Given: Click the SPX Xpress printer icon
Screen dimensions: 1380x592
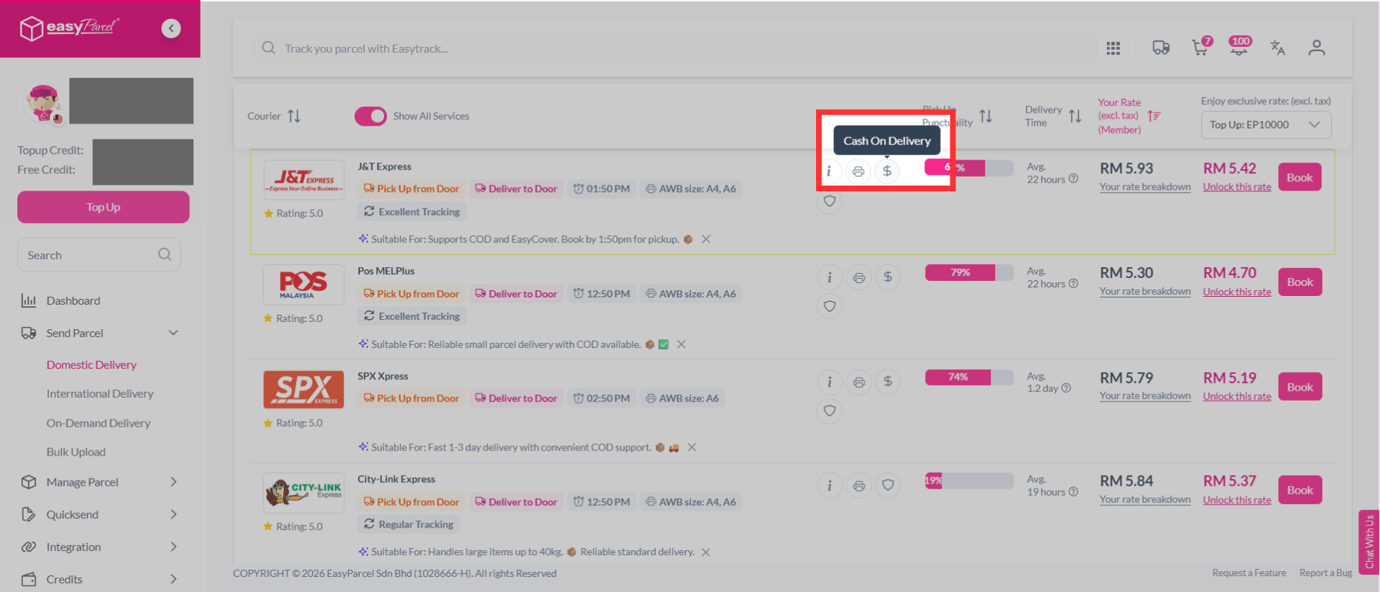Looking at the screenshot, I should coord(859,382).
